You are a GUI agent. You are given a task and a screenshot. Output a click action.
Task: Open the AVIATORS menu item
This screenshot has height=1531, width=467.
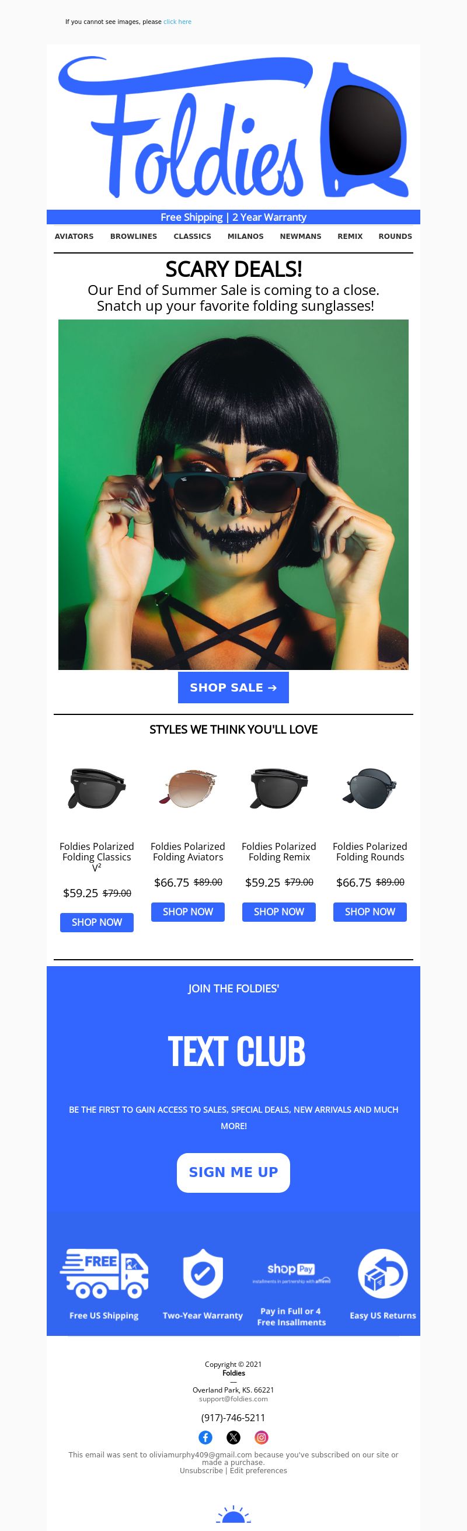pyautogui.click(x=74, y=236)
